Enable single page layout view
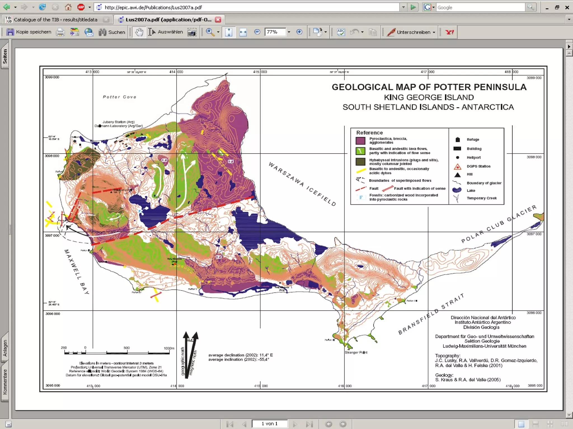 tap(521, 424)
